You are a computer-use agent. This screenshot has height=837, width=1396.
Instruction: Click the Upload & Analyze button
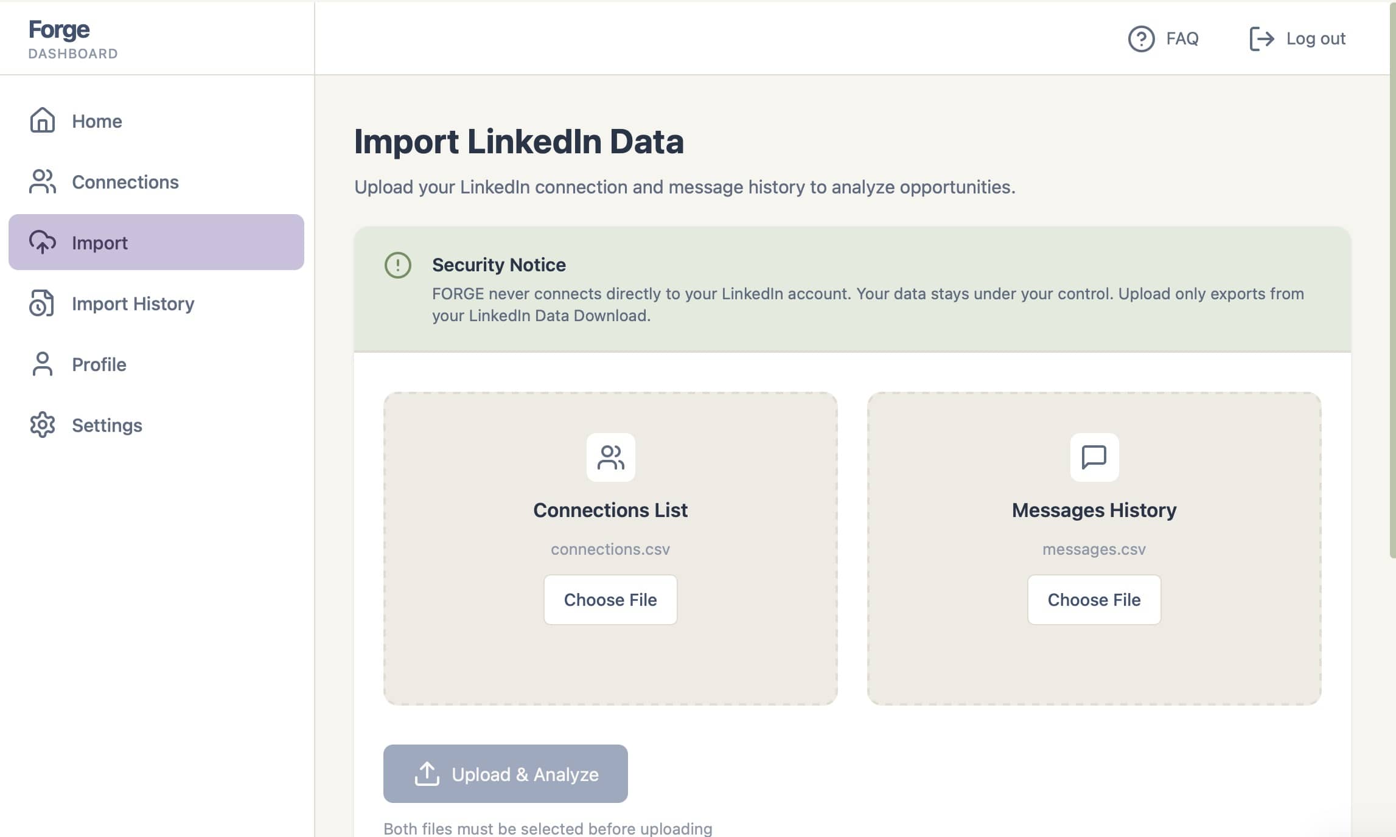coord(505,774)
